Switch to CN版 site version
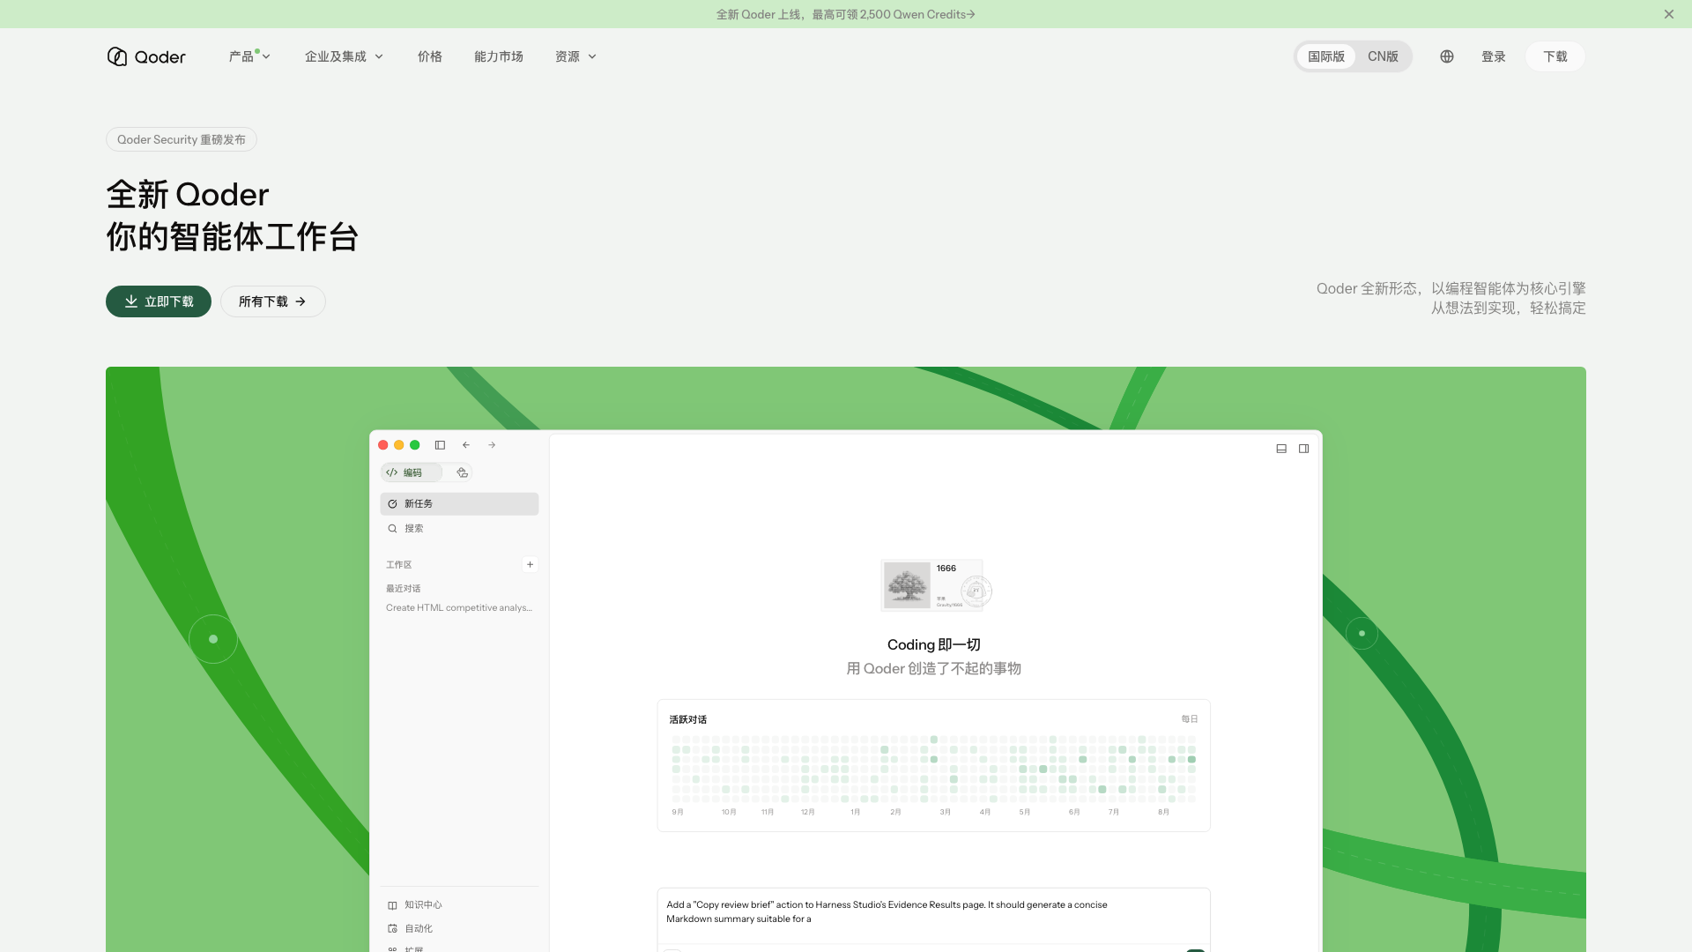The height and width of the screenshot is (952, 1692). 1383,56
